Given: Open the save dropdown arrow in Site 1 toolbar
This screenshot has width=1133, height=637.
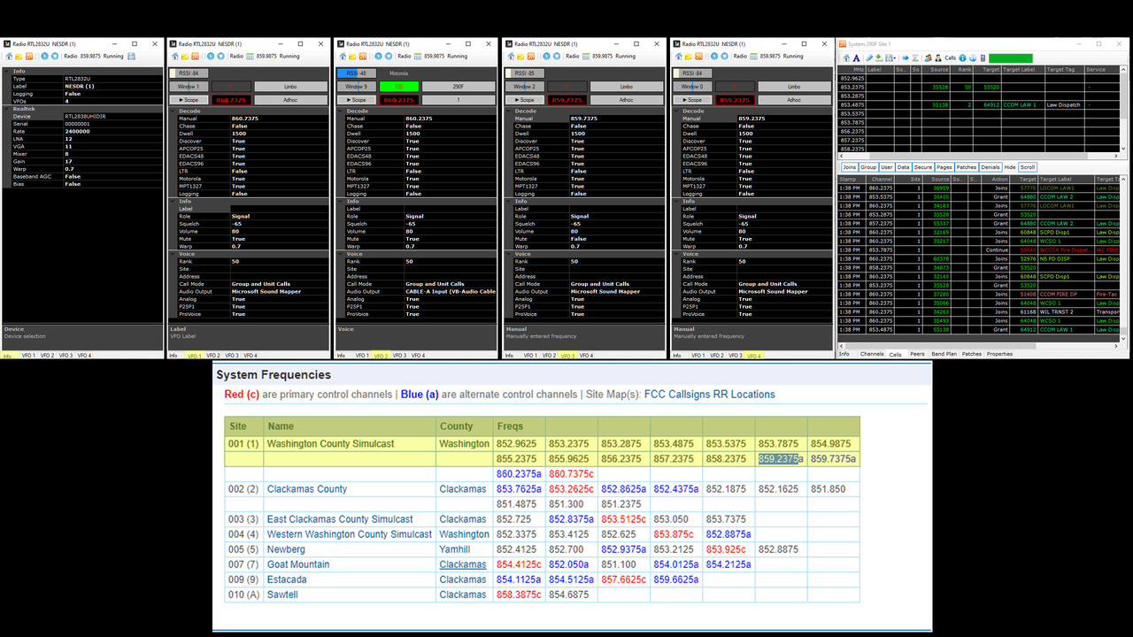Looking at the screenshot, I should 894,58.
